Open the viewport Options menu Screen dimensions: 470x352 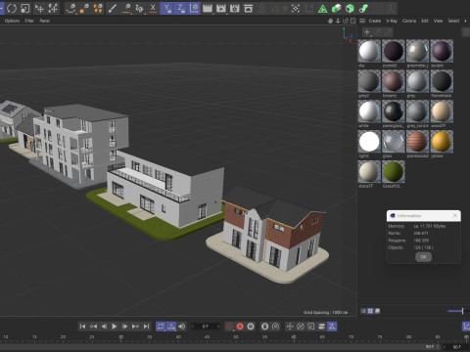point(12,21)
